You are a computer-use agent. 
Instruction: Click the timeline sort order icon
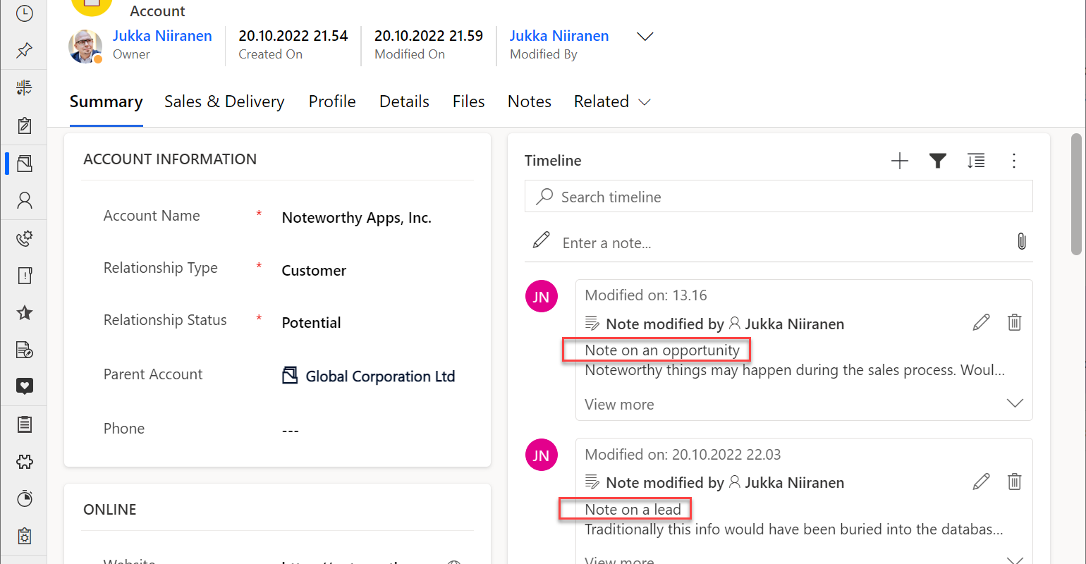[x=976, y=161]
